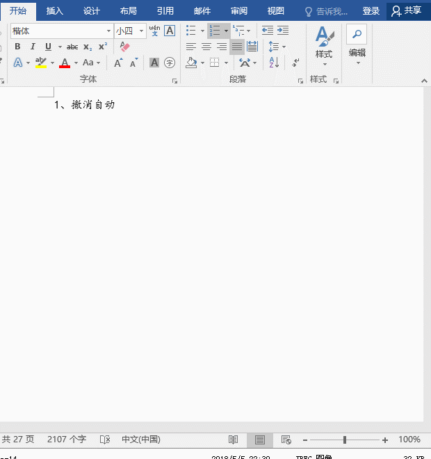This screenshot has height=459, width=431.
Task: Switch to the 插入 ribbon tab
Action: click(x=54, y=10)
